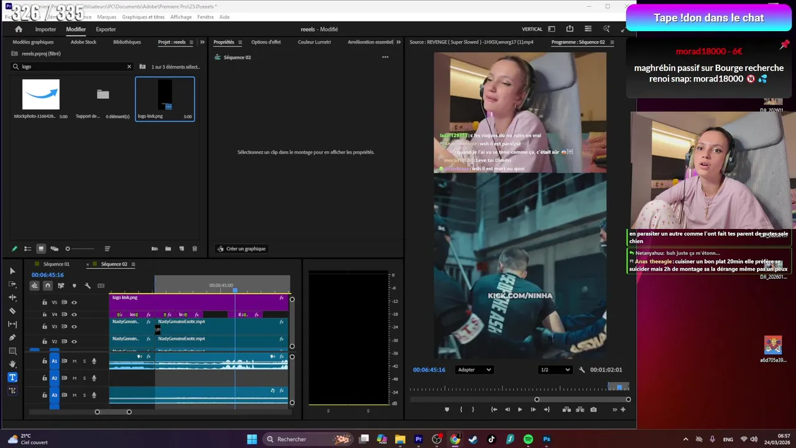Delete selected item with trash icon
This screenshot has height=448, width=796.
tap(195, 249)
